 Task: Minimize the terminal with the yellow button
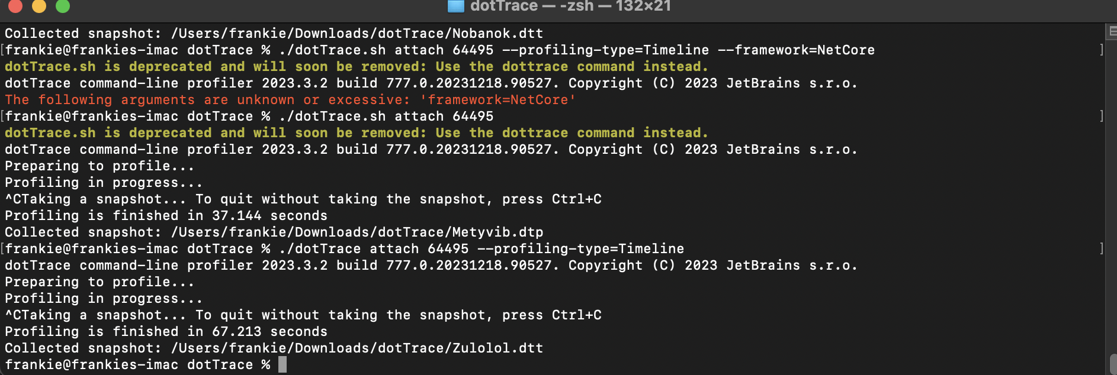click(x=38, y=5)
